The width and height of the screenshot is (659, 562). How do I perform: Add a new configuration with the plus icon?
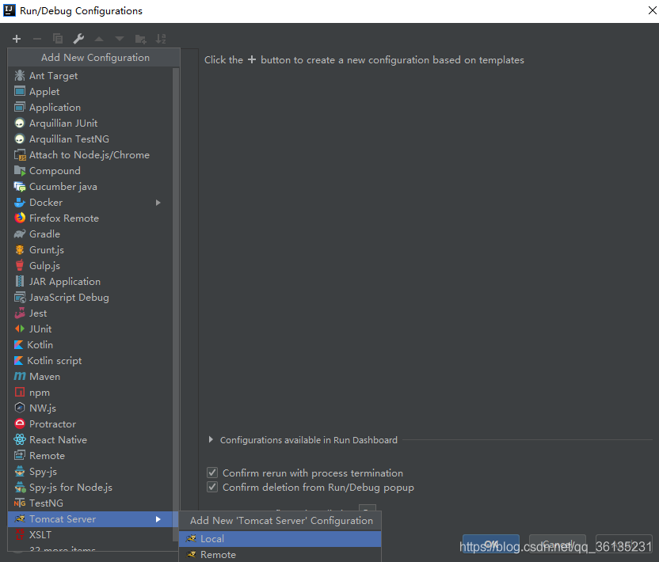[x=16, y=38]
